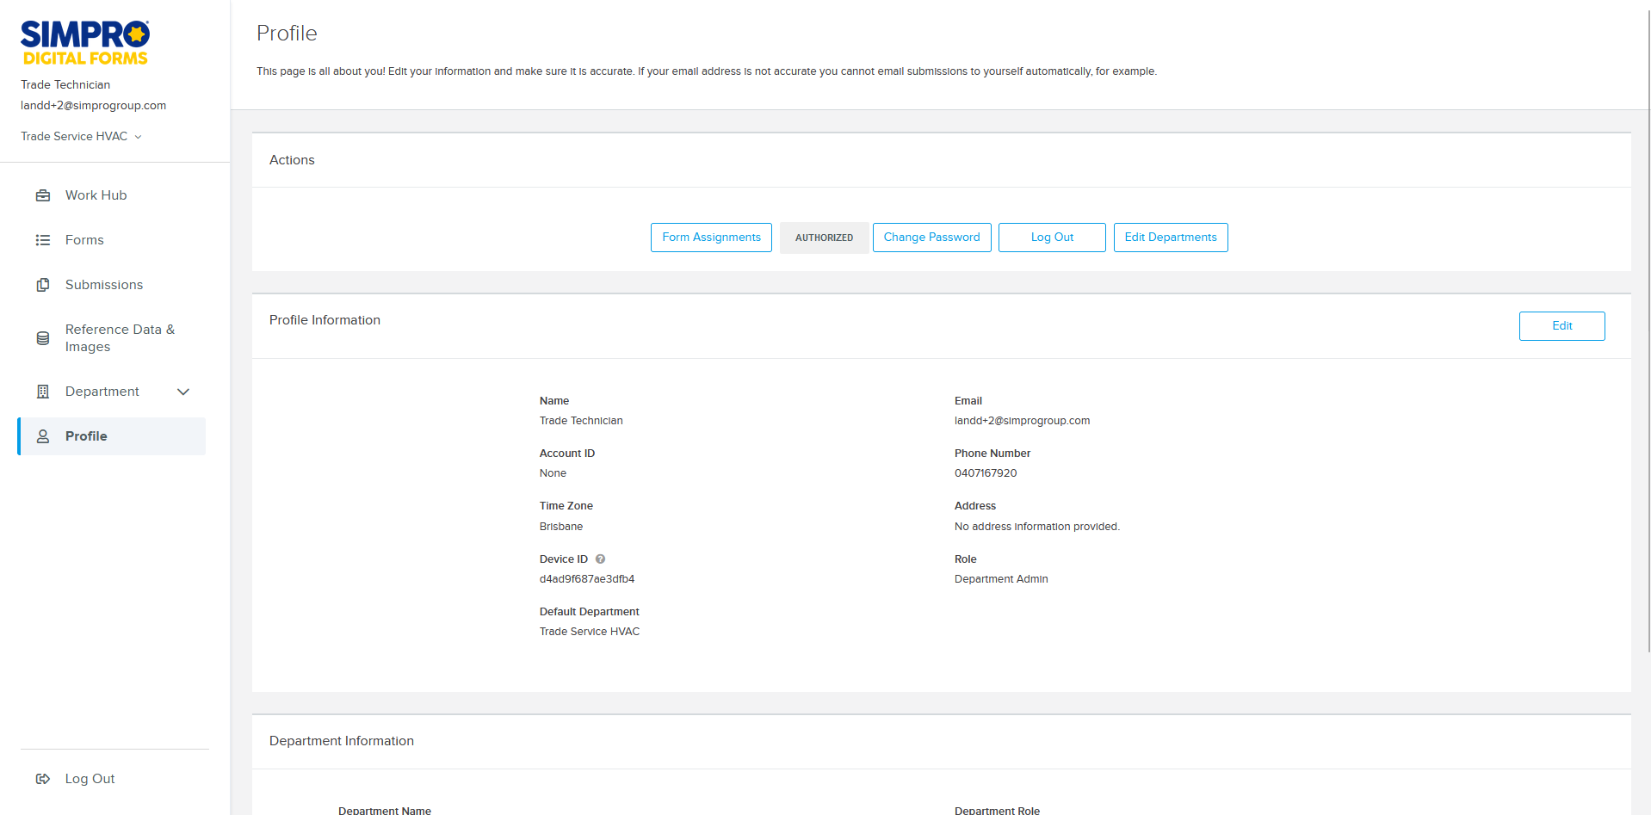Click the Profile page title

[287, 33]
